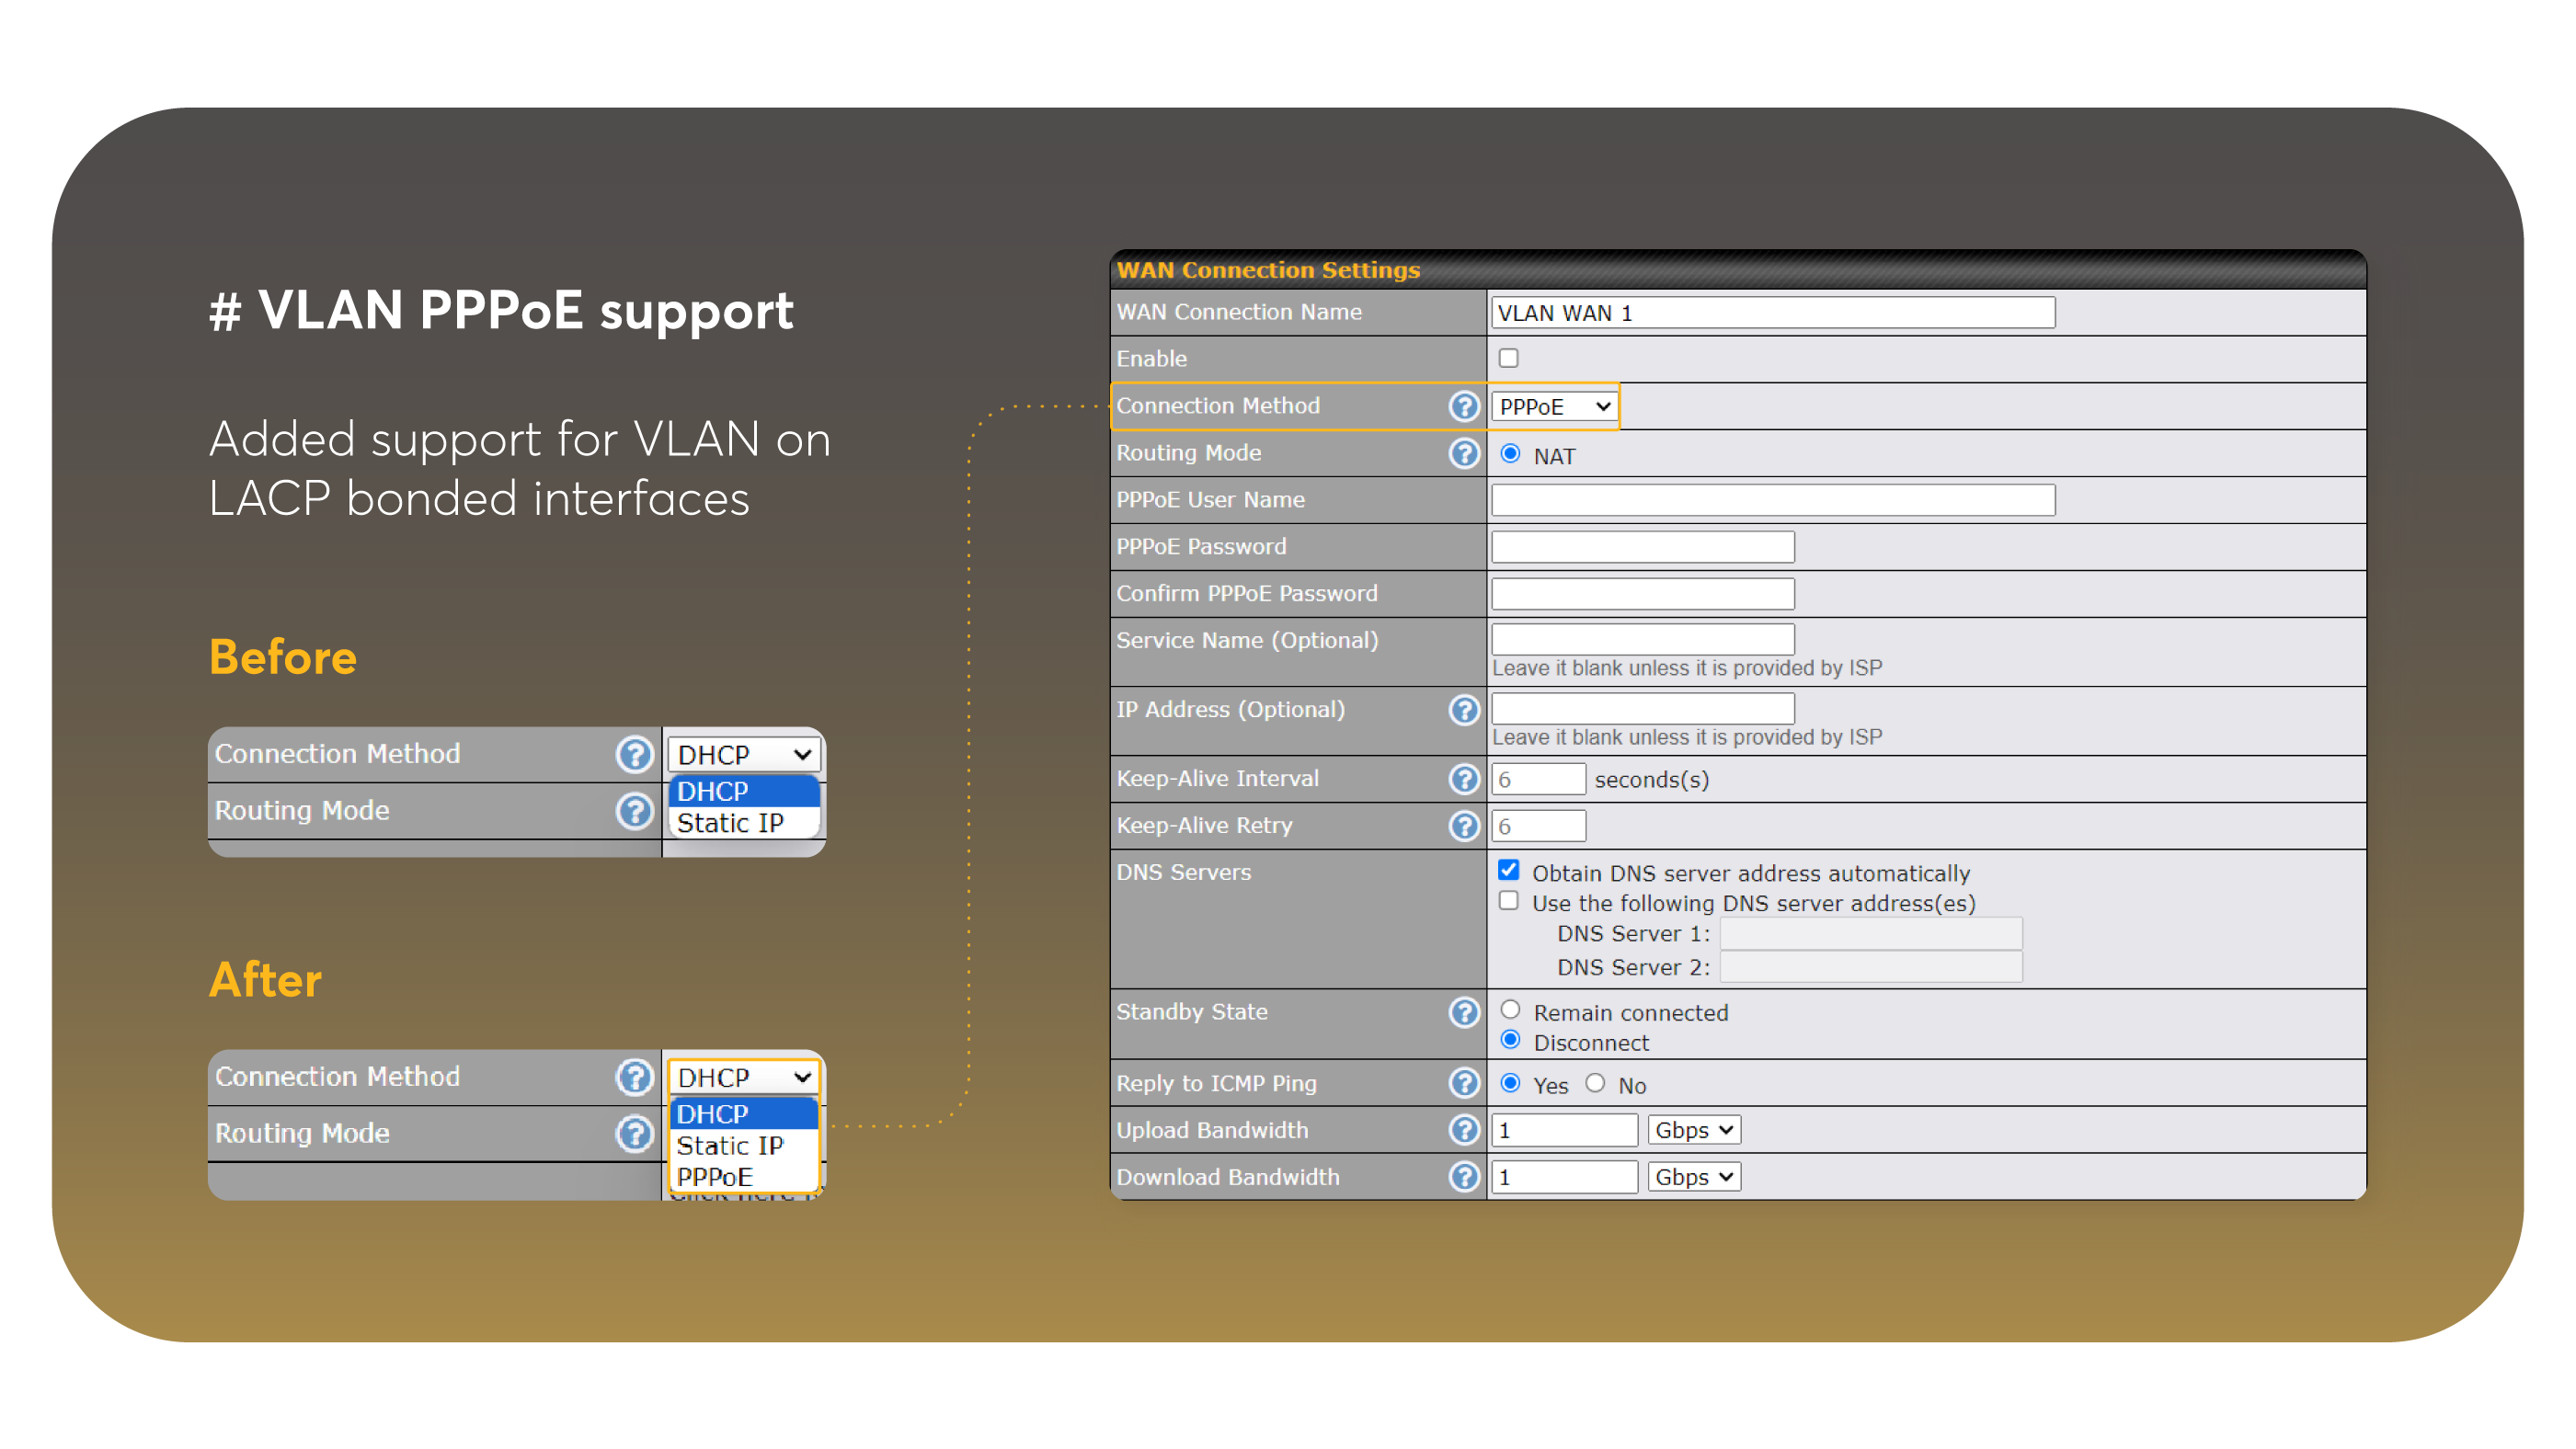Open the PPPoE Connection Method dropdown
This screenshot has width=2576, height=1449.
(1553, 406)
